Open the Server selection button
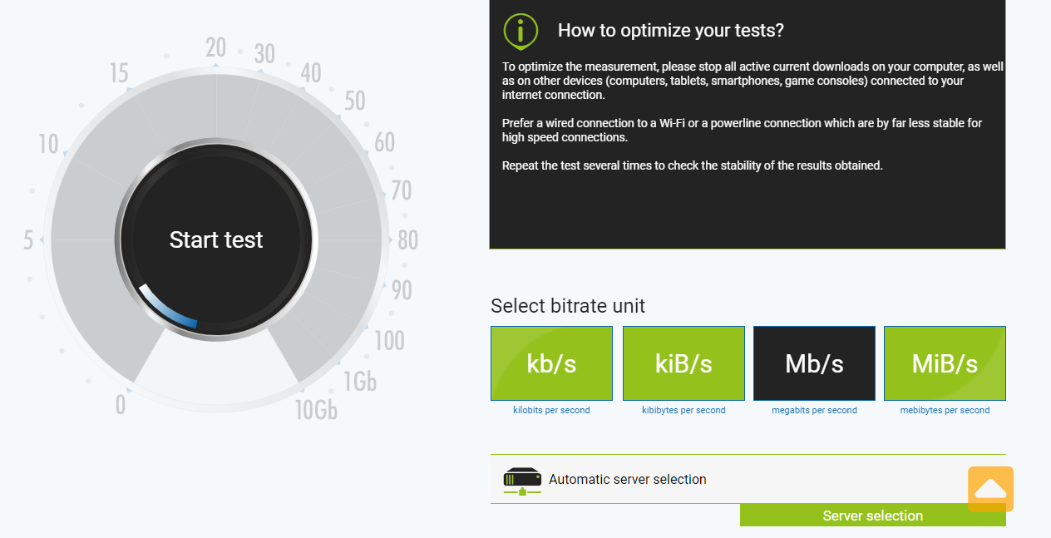 873,516
